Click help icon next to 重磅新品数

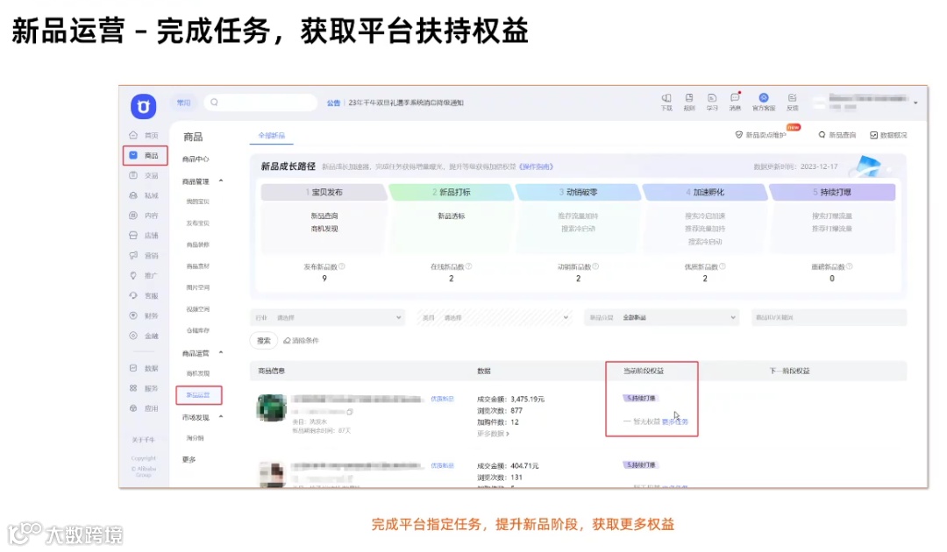849,266
